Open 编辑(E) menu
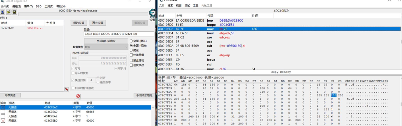 click(17, 6)
